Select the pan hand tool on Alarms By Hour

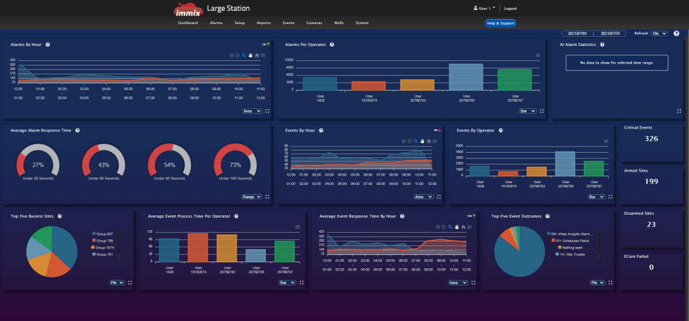click(250, 56)
